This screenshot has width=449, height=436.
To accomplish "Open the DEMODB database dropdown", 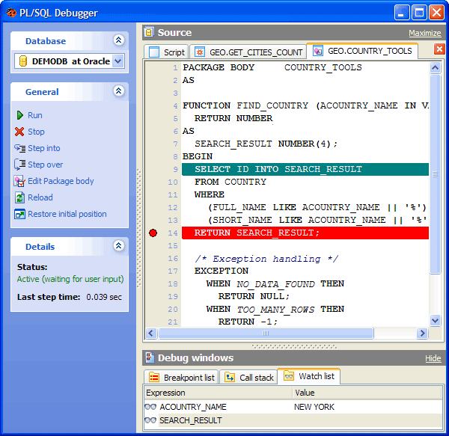I will [x=117, y=61].
